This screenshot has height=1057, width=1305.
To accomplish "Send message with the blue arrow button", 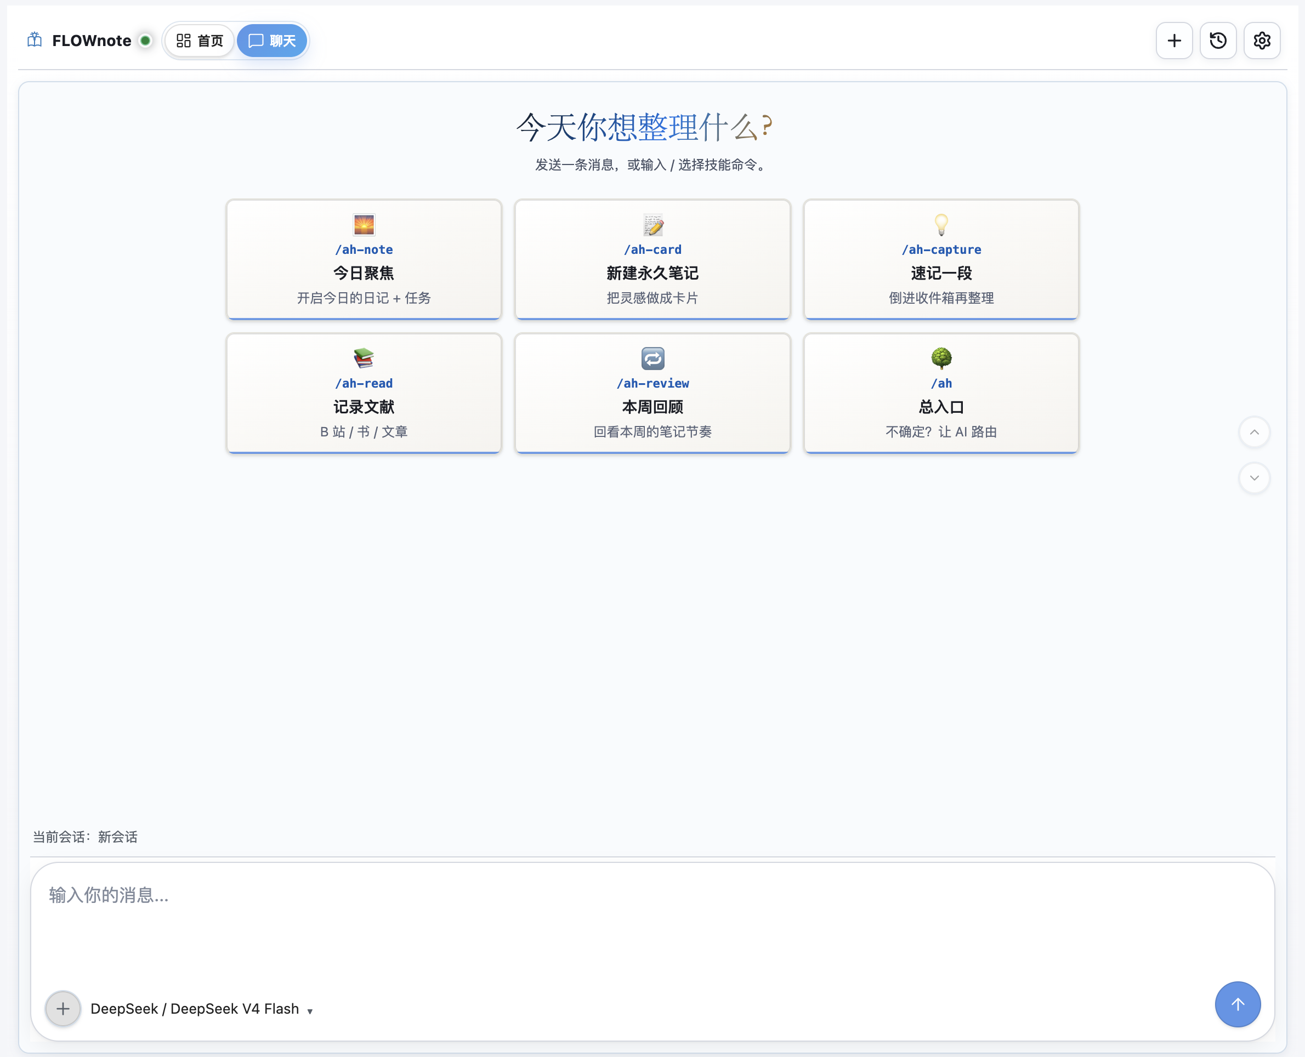I will tap(1238, 1004).
